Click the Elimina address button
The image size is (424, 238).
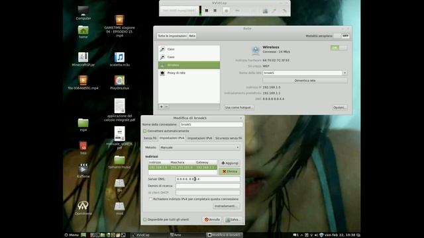tap(229, 171)
